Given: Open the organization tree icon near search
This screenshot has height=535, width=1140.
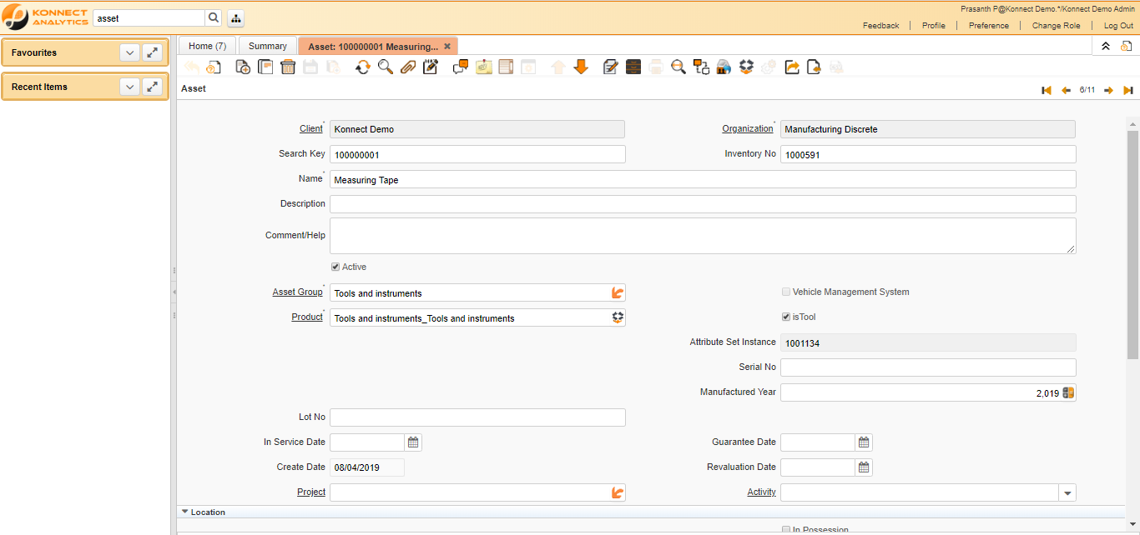Looking at the screenshot, I should click(x=235, y=18).
